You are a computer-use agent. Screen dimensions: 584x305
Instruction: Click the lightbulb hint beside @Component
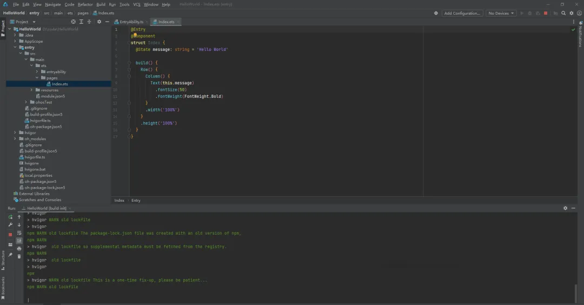pos(135,35)
